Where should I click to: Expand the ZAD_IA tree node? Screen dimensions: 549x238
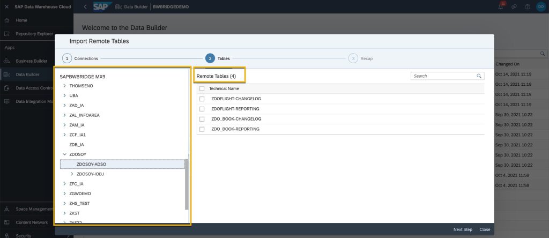pos(64,106)
